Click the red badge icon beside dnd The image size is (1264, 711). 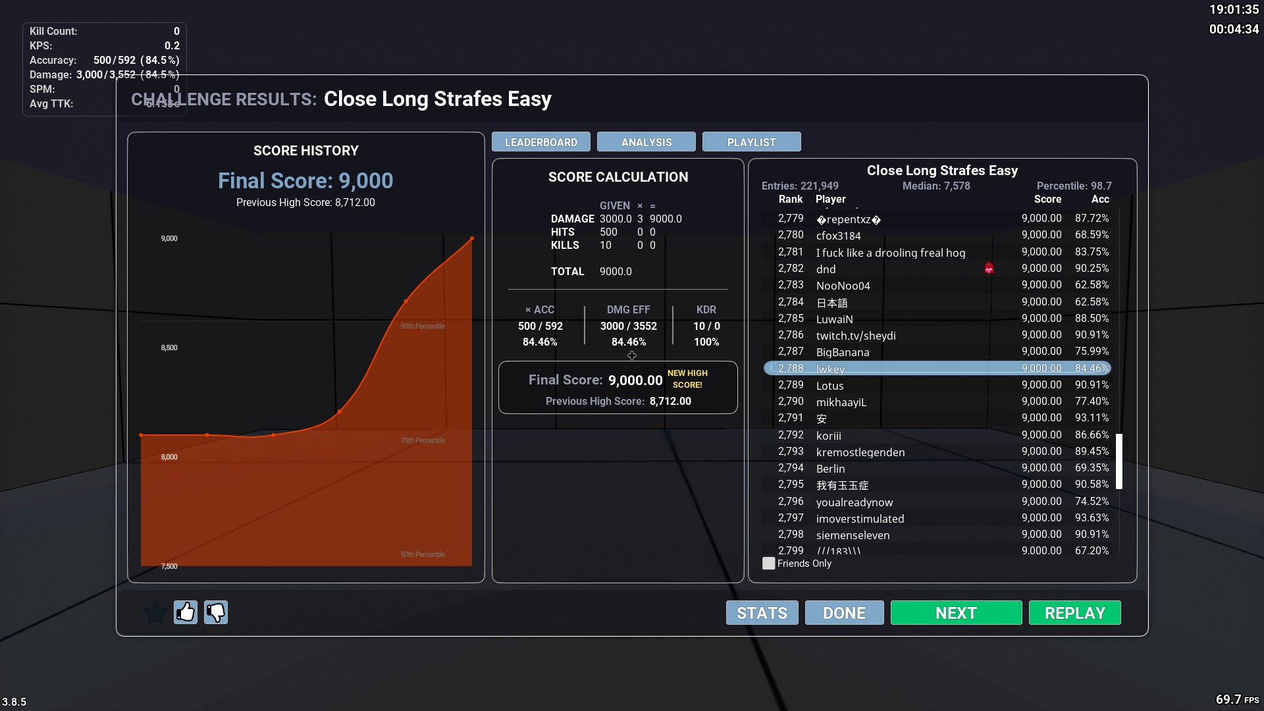pos(989,269)
